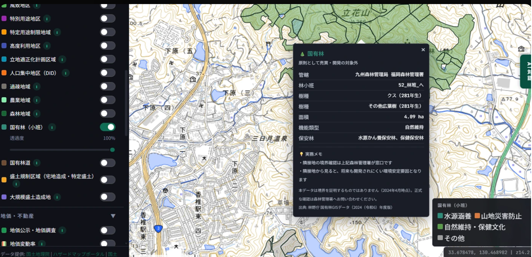Viewport: 532px width, 257px height.
Task: Collapse the 地価・不動産 section
Action: point(114,216)
